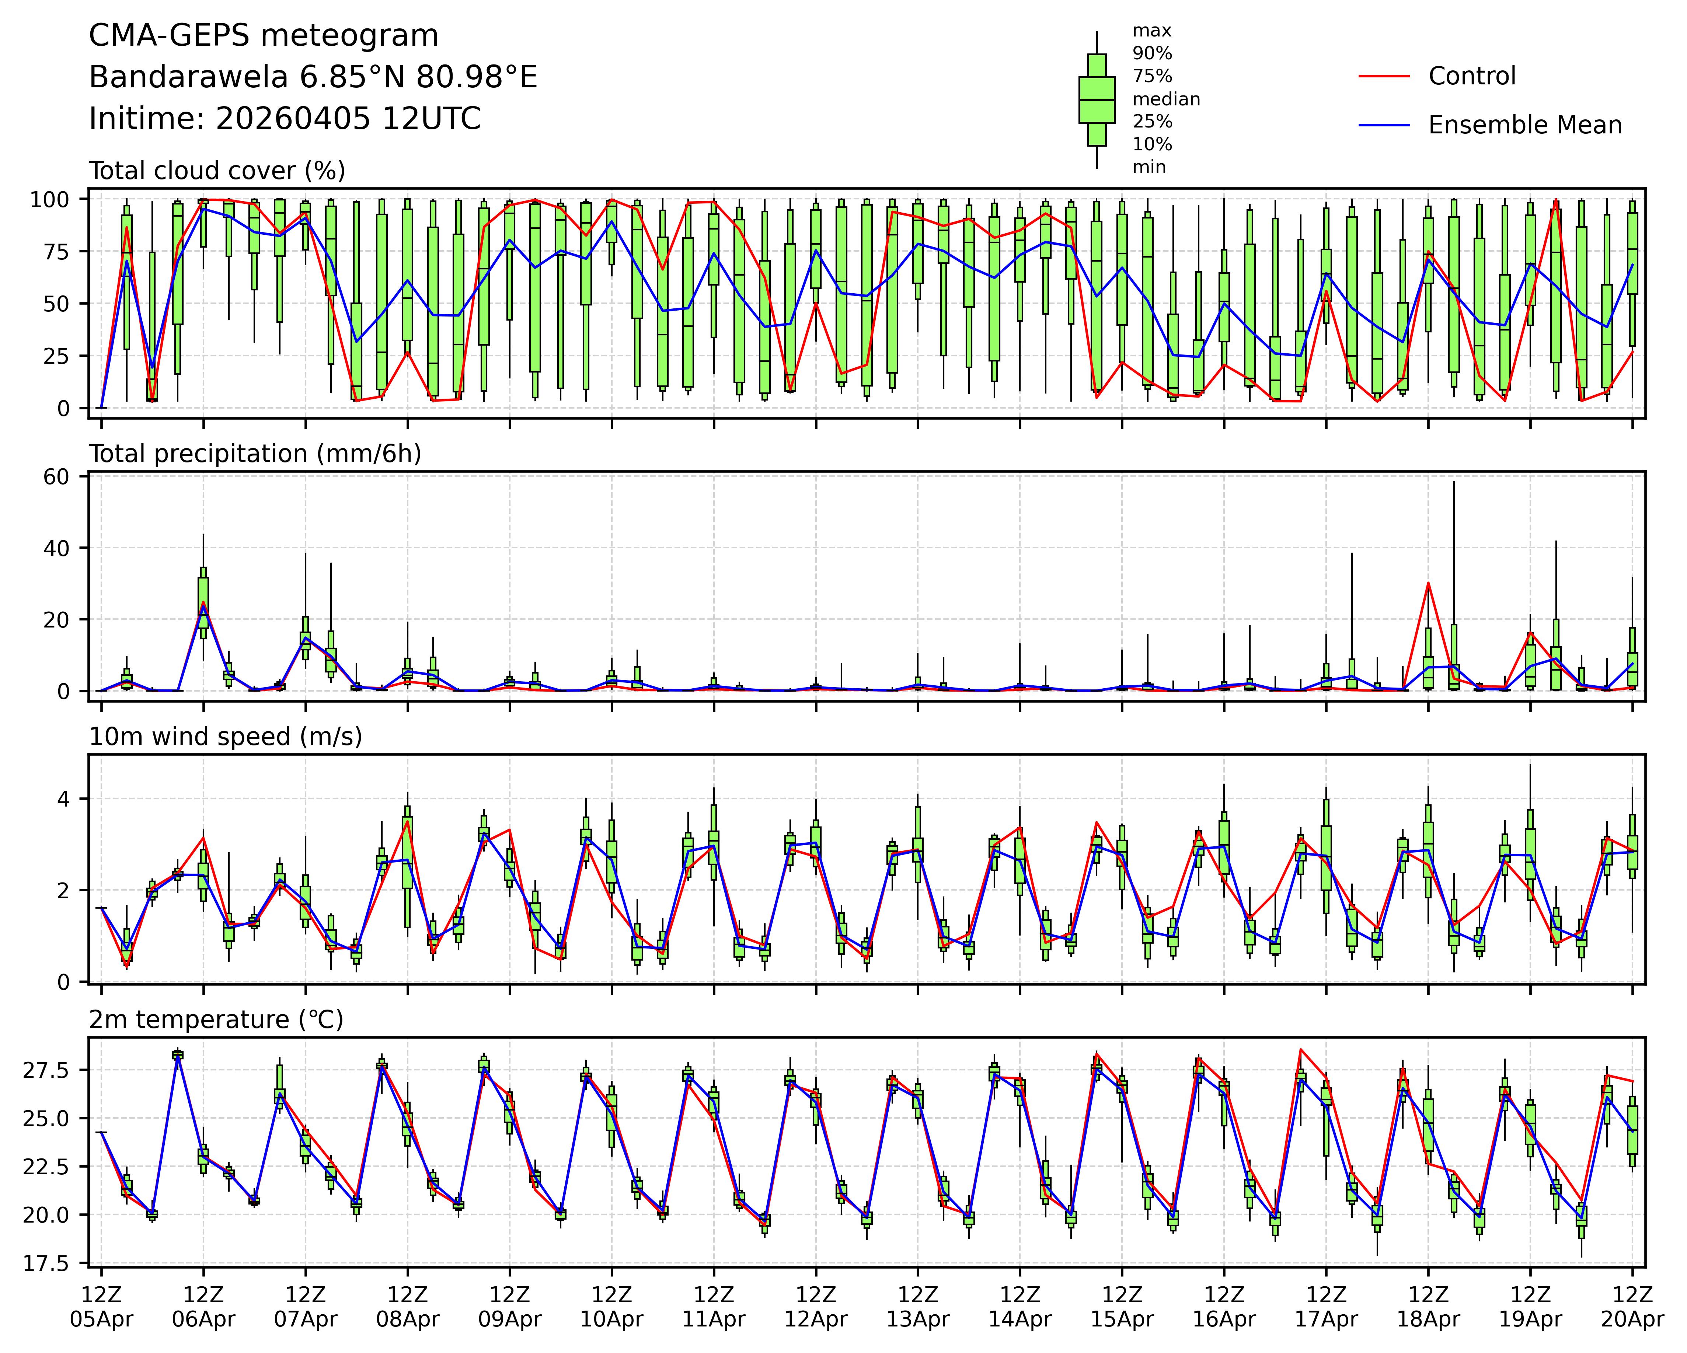
Task: Click the '12Z 10Apr' x-axis label
Action: [611, 1306]
